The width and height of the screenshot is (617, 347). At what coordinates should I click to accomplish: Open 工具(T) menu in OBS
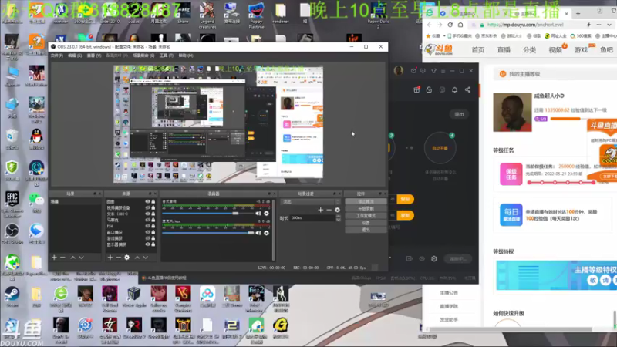[167, 56]
